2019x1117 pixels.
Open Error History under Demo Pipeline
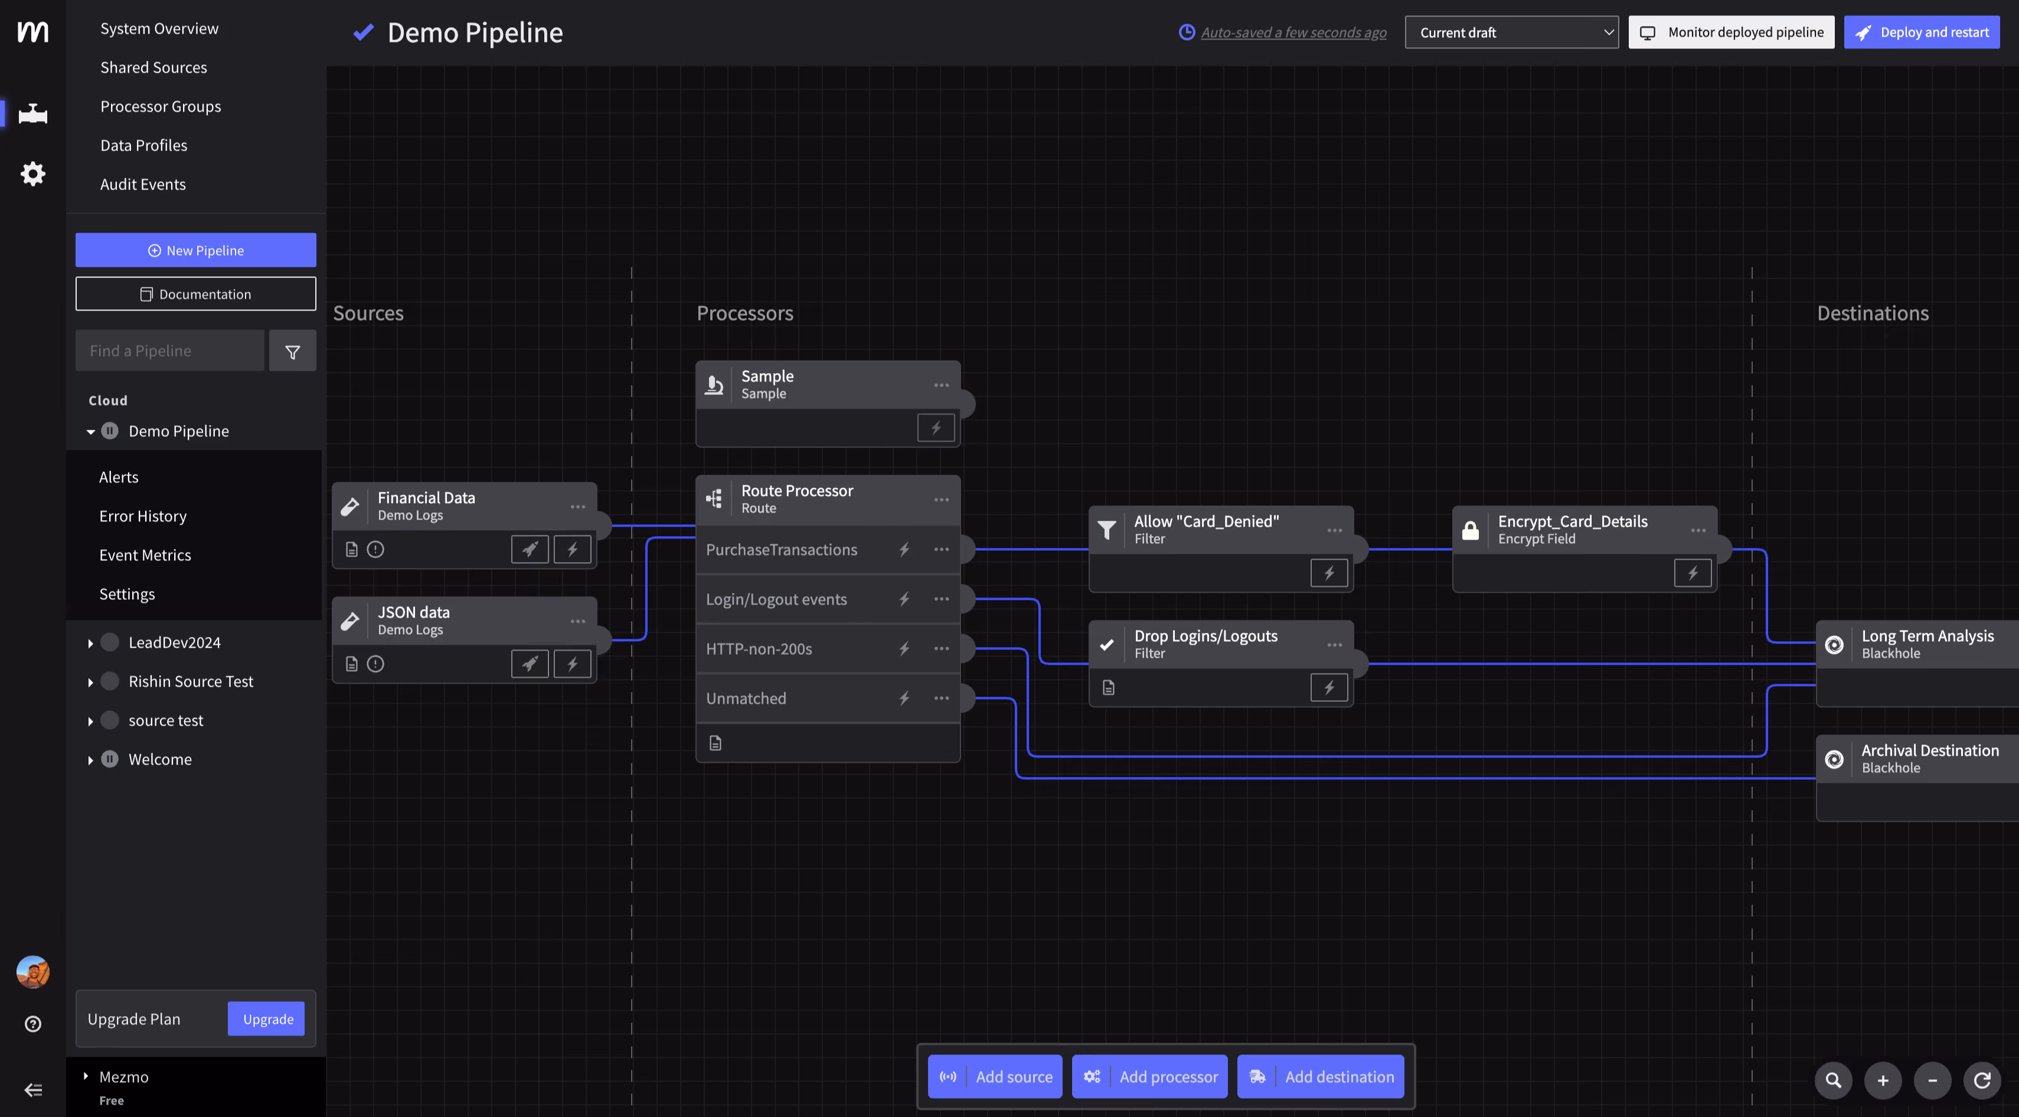[143, 516]
